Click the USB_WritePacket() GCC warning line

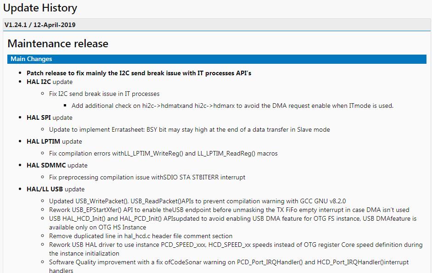coord(197,201)
